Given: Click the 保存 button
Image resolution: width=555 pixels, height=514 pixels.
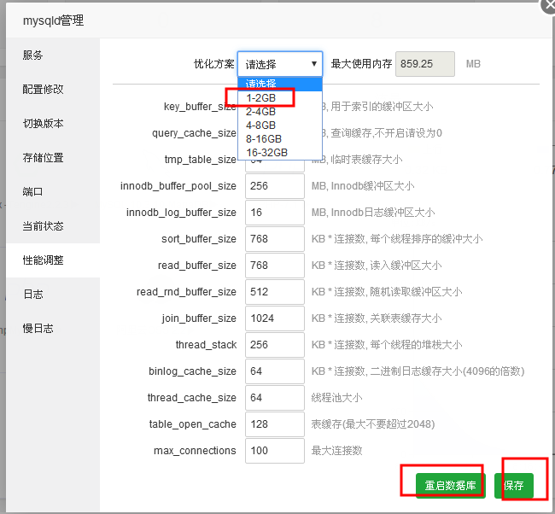Looking at the screenshot, I should coord(513,485).
